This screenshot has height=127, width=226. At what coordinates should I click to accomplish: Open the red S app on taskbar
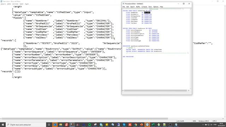click(66, 125)
